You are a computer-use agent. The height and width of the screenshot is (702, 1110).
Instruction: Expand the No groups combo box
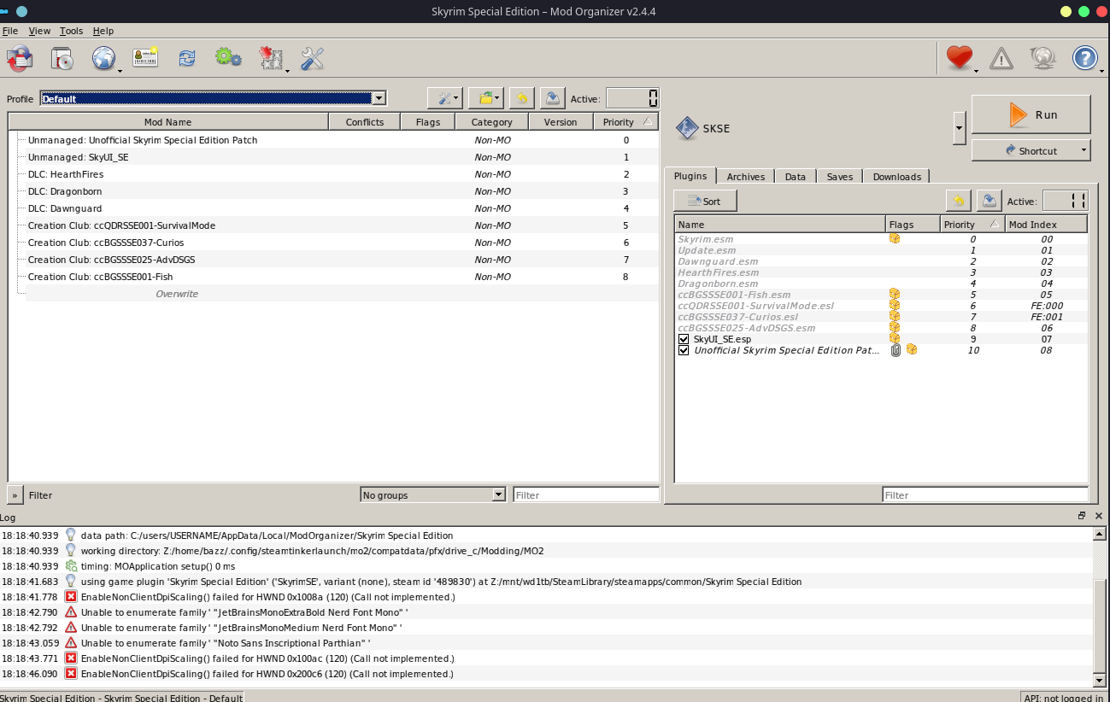point(432,494)
